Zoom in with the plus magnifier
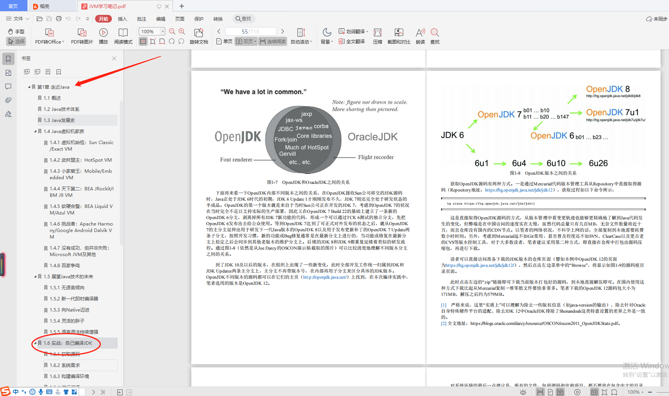Viewport: 669px width, 396px height. coord(182,31)
